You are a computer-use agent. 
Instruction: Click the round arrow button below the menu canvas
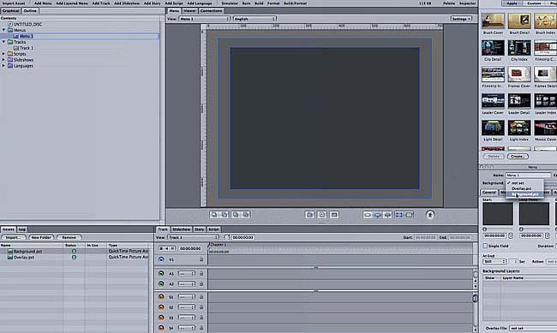(x=430, y=214)
